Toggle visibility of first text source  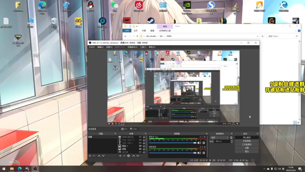pos(140,140)
